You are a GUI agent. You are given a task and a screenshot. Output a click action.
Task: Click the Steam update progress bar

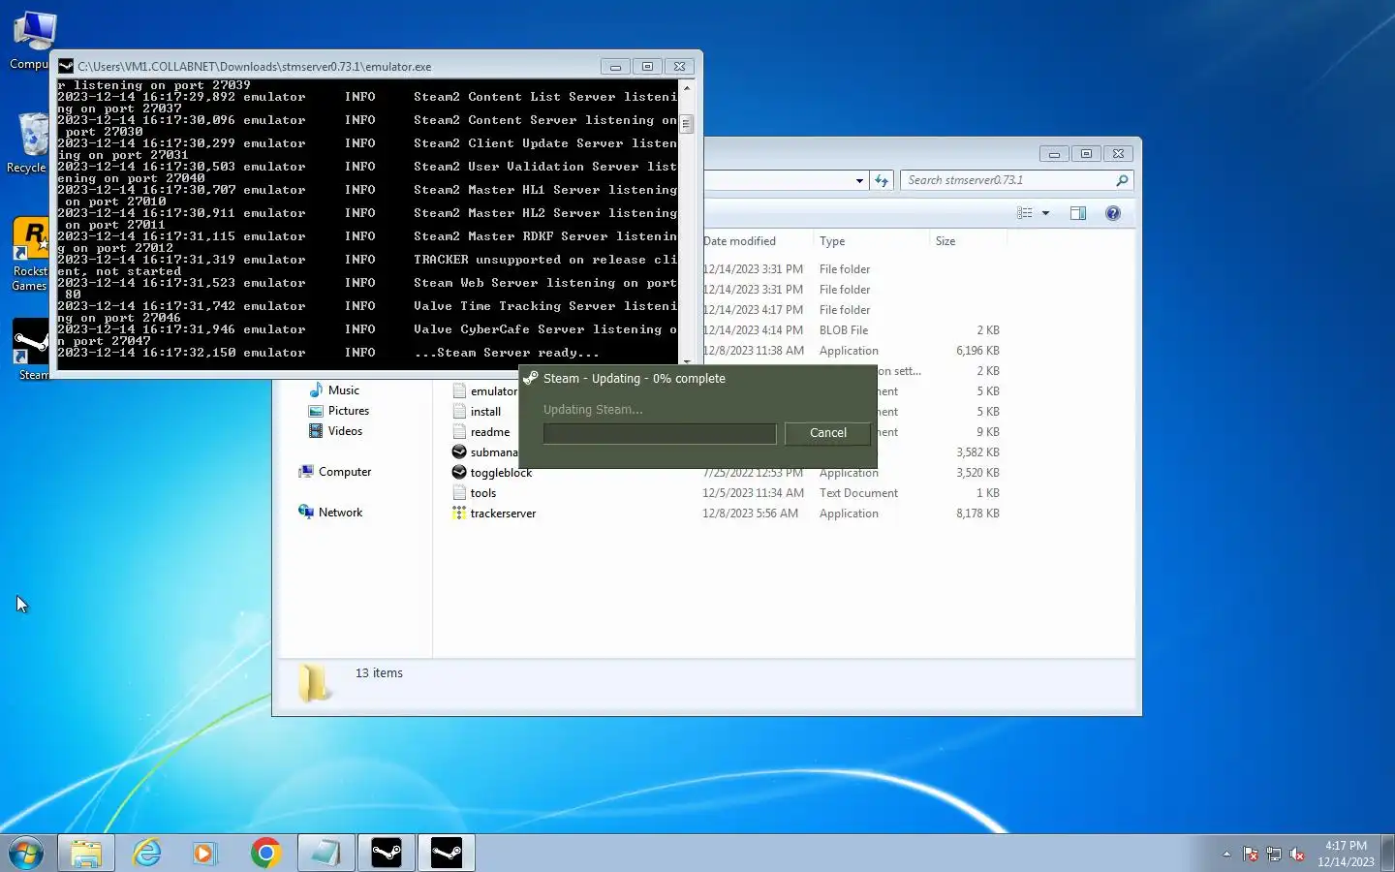pos(660,433)
